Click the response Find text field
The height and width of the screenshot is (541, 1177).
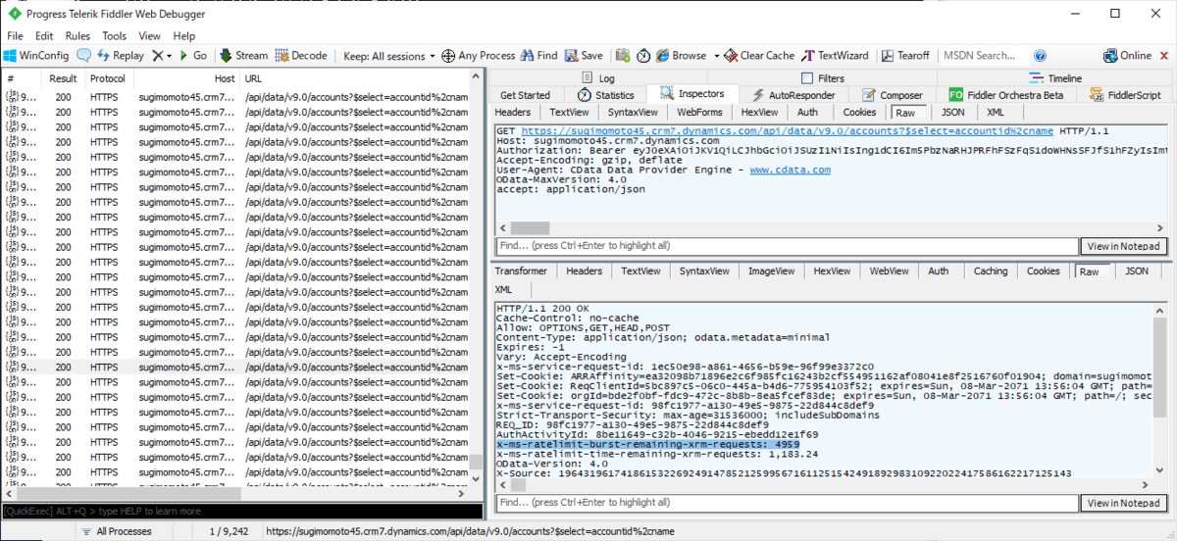(787, 503)
